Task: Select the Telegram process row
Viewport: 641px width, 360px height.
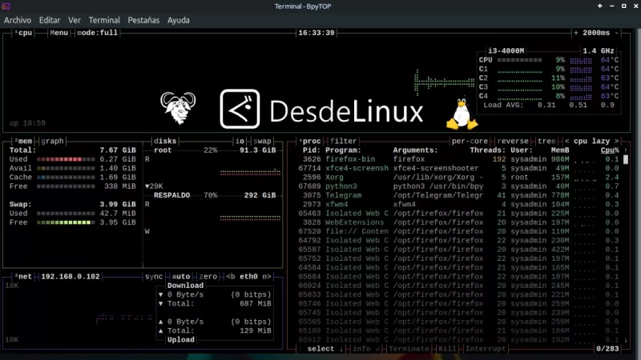Action: point(344,194)
